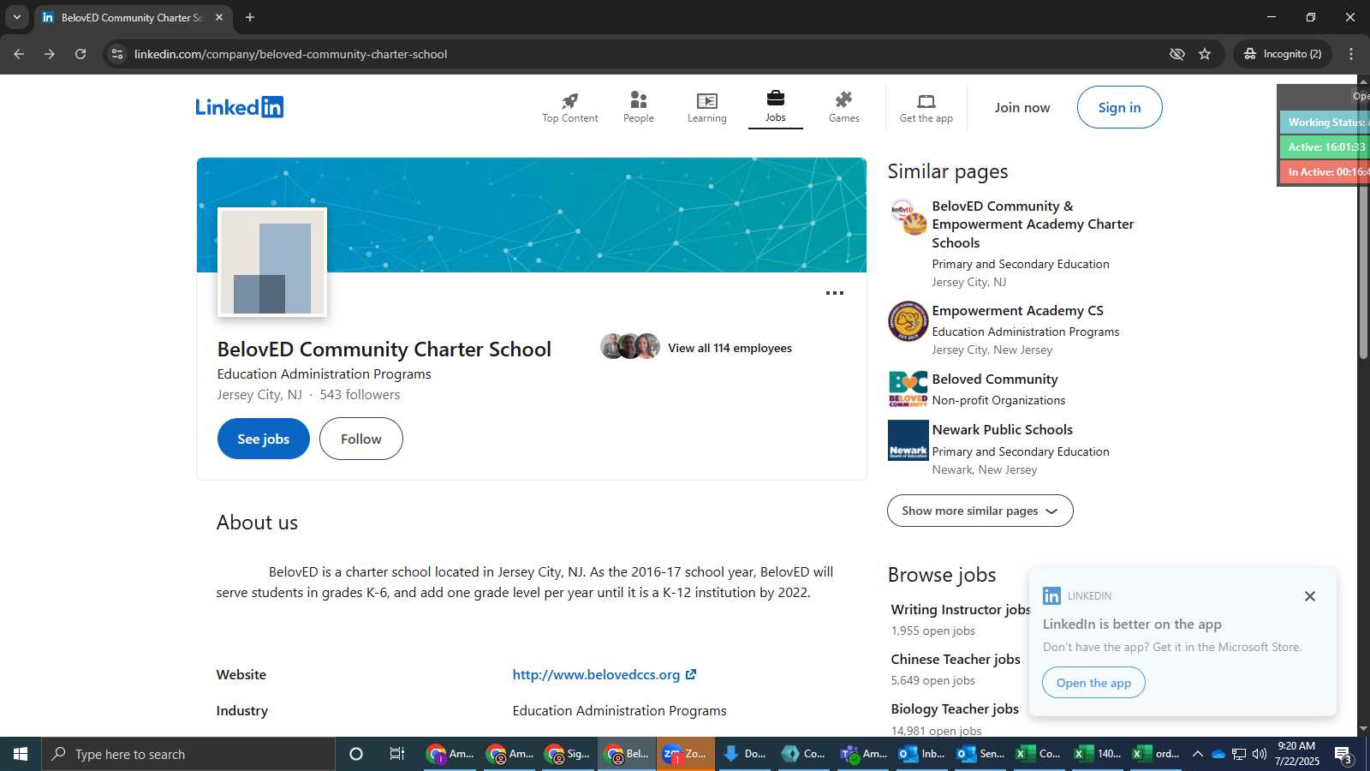Click Get the app laptop icon
This screenshot has width=1370, height=771.
[x=926, y=101]
